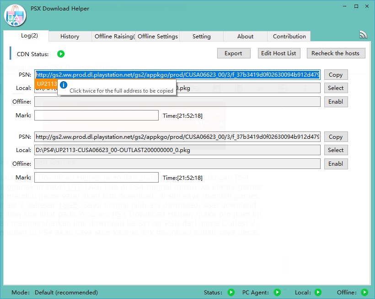Click the green Local indicator in status bar
Image resolution: width=375 pixels, height=299 pixels.
click(x=318, y=292)
